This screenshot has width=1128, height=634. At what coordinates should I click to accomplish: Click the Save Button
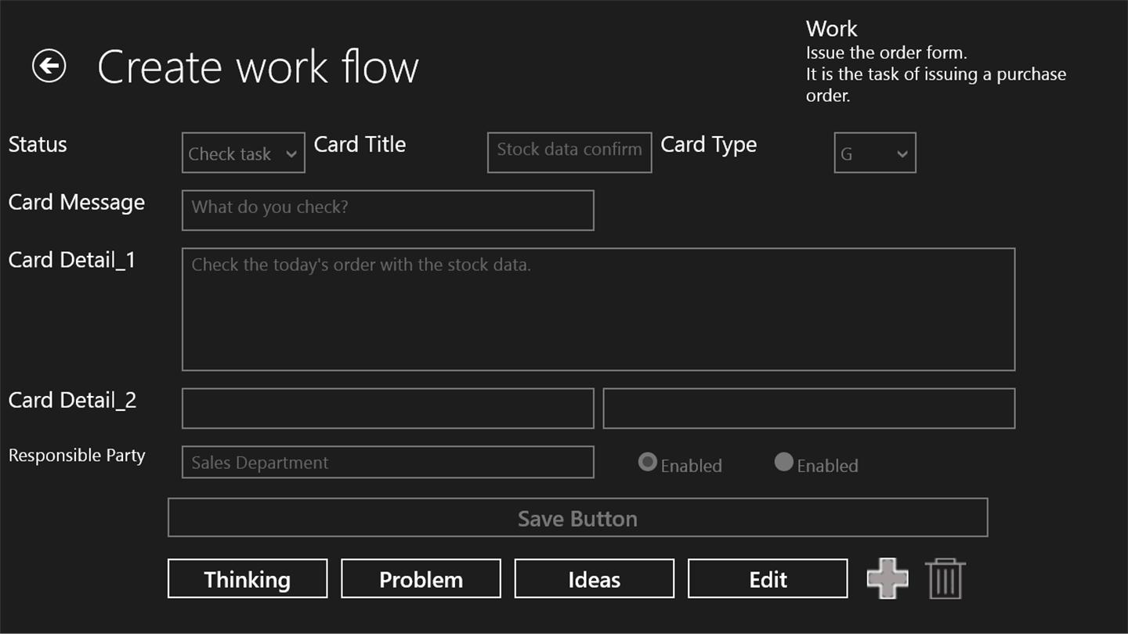pyautogui.click(x=578, y=517)
